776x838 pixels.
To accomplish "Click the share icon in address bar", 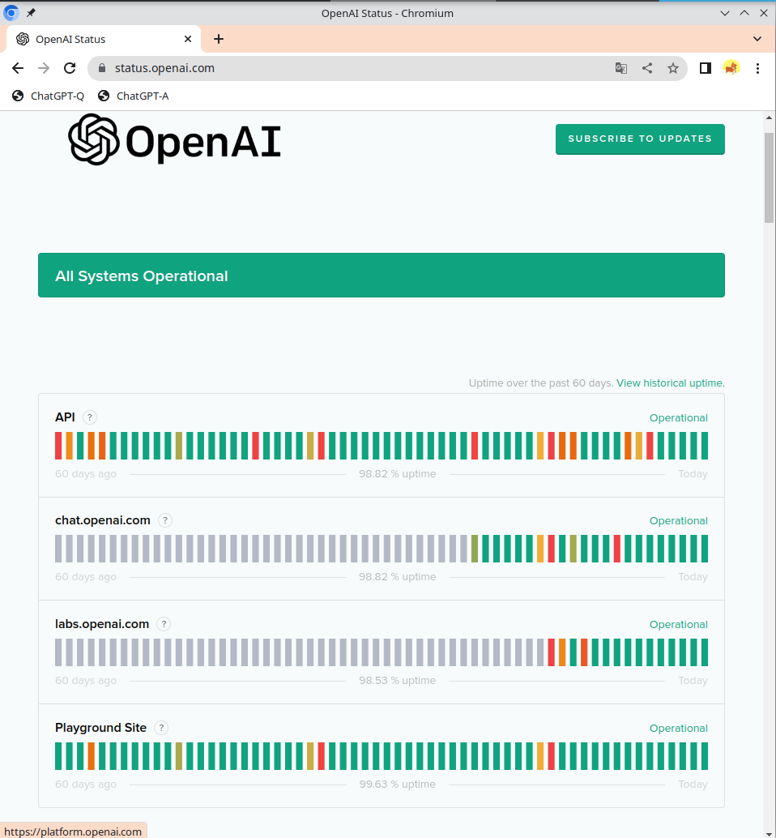I will (647, 68).
